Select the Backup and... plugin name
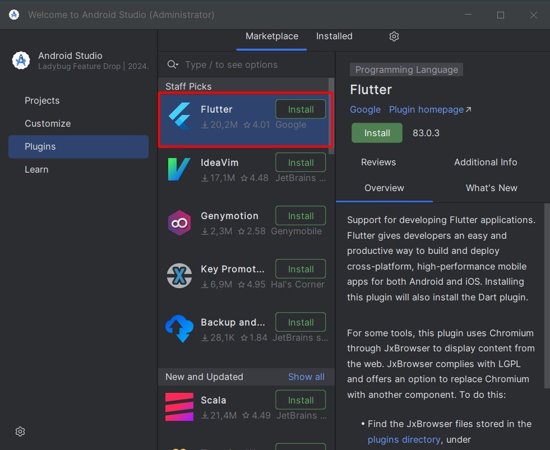The height and width of the screenshot is (450, 550). (x=233, y=322)
